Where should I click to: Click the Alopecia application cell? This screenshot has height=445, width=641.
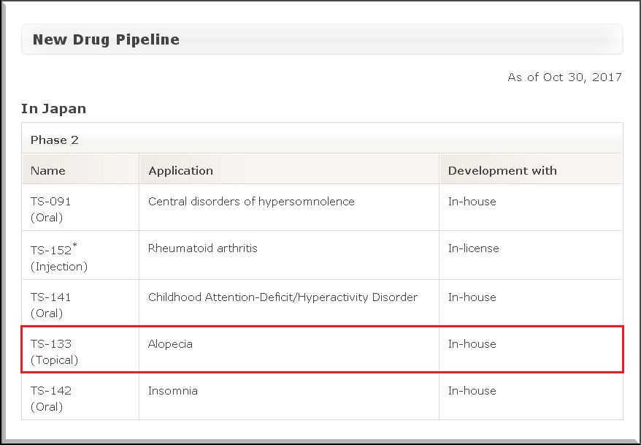pos(170,343)
